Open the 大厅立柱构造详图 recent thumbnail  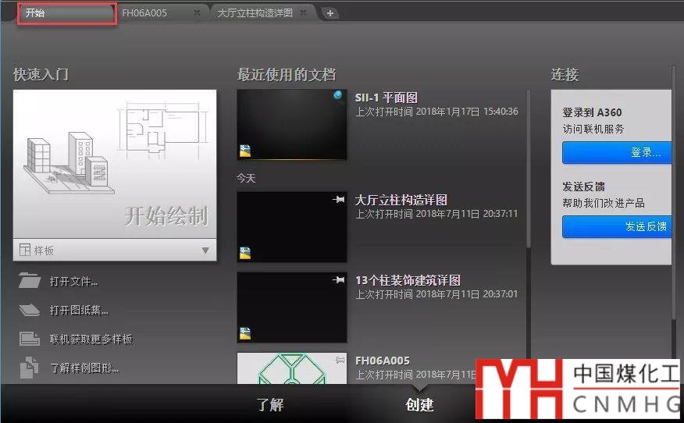coord(292,227)
